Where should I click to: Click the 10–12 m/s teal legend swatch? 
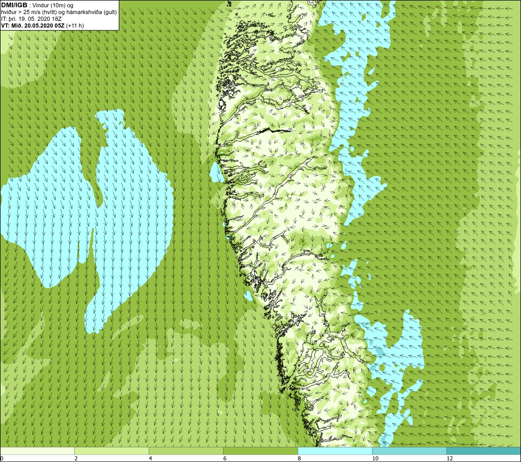click(410, 451)
